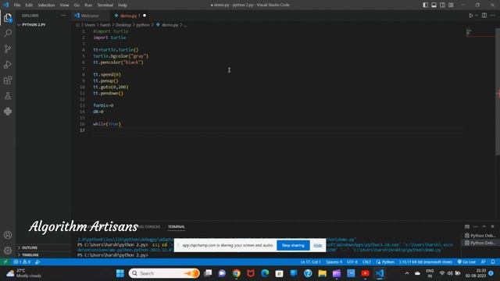Open remote window indicator in status bar
The height and width of the screenshot is (281, 500).
(5, 262)
